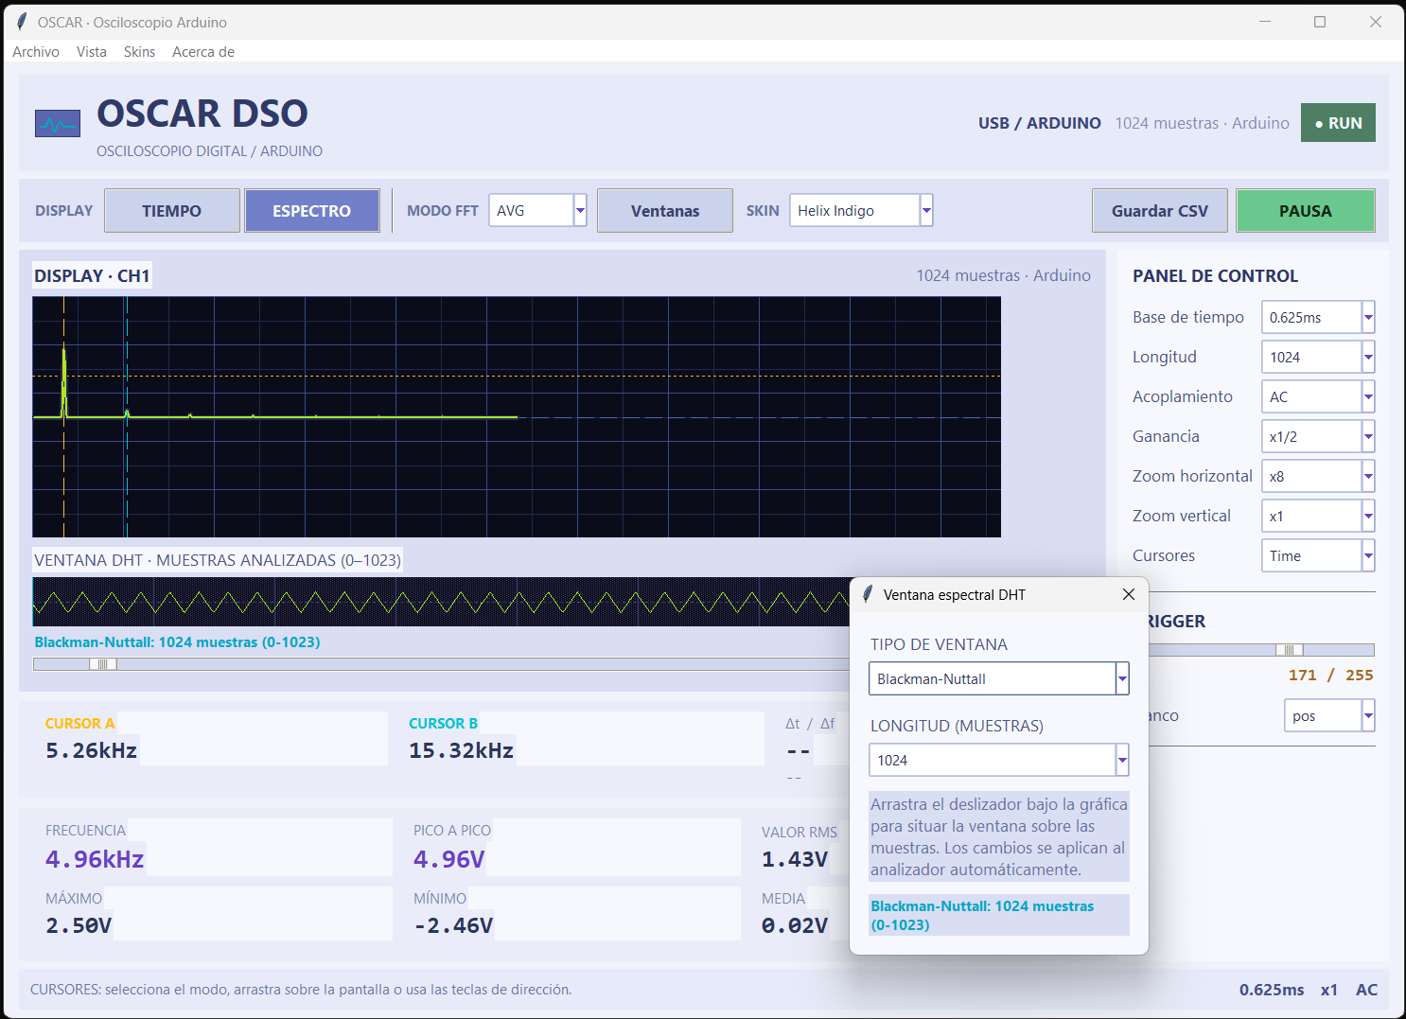The width and height of the screenshot is (1406, 1019).
Task: Click the DHT window position slider handle
Action: (103, 664)
